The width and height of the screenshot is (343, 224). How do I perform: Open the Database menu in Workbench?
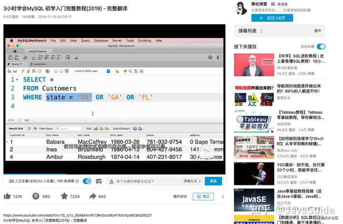pos(101,41)
